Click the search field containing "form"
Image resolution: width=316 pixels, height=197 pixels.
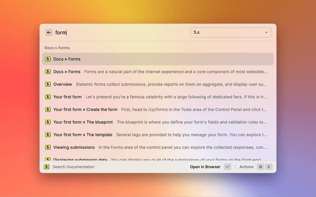point(118,33)
